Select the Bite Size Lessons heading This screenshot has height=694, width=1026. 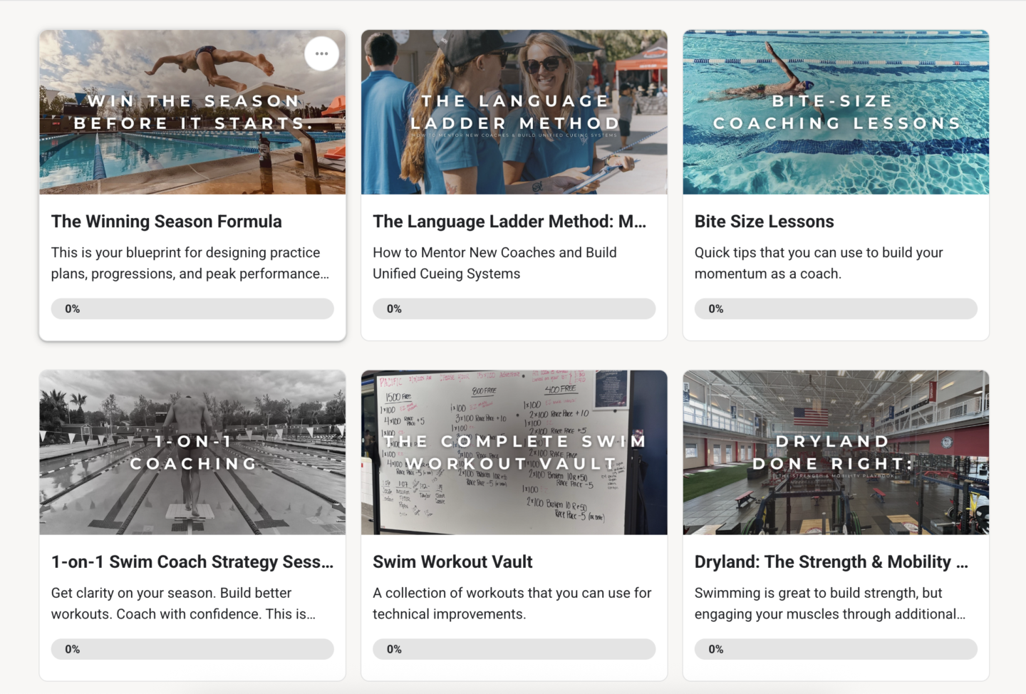click(x=765, y=221)
